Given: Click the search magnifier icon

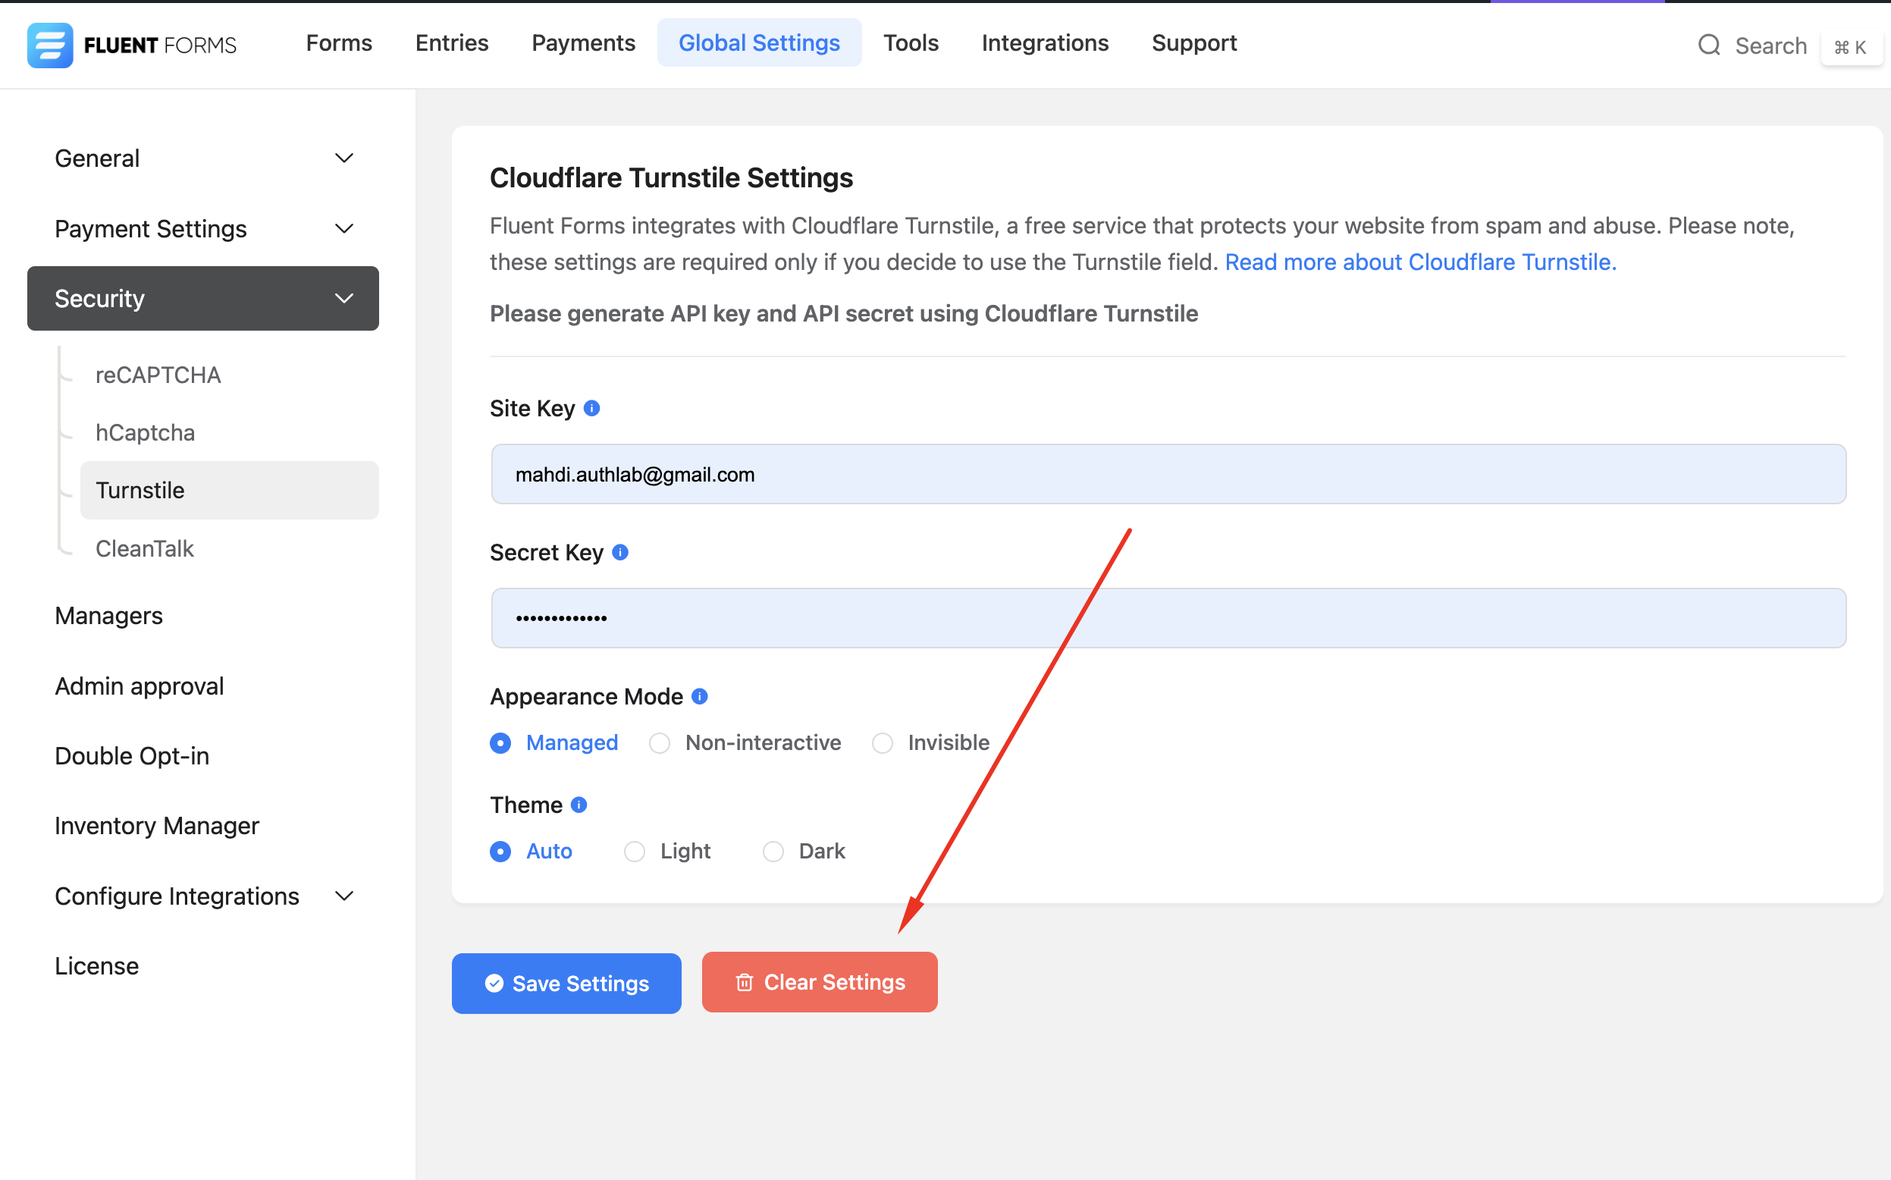Looking at the screenshot, I should [x=1709, y=46].
